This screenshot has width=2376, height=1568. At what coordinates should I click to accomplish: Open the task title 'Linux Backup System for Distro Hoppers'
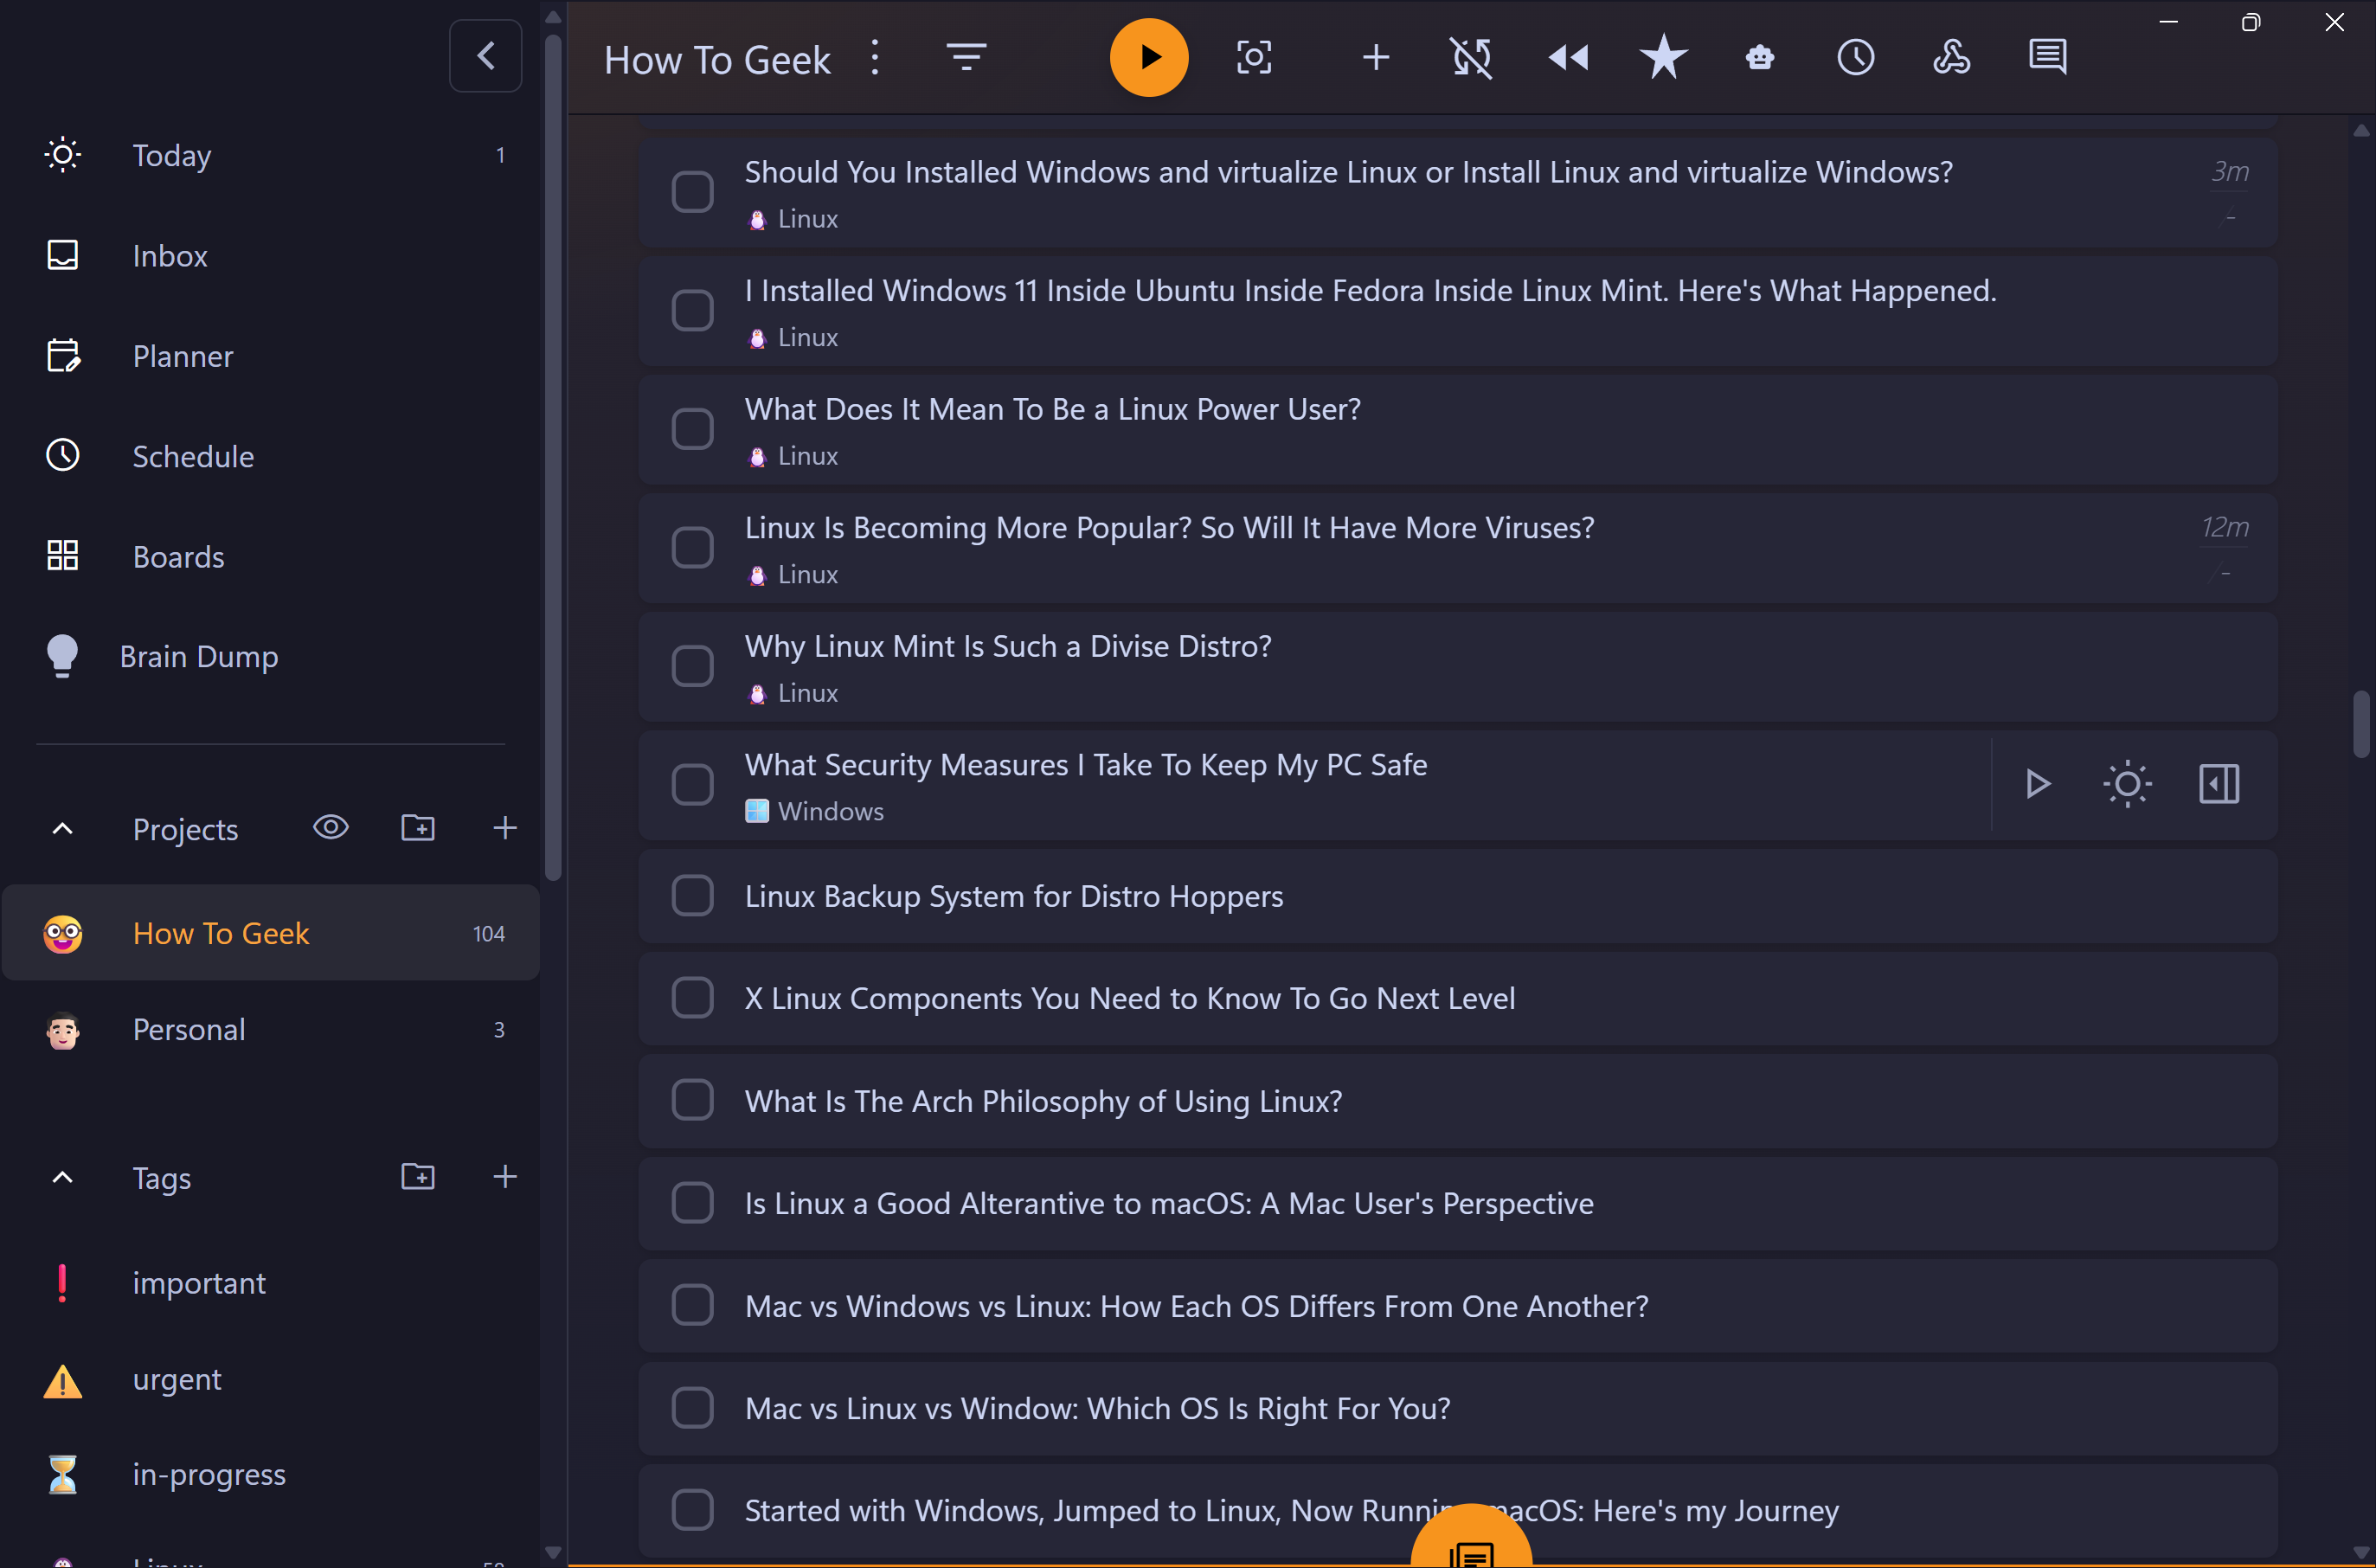click(1014, 896)
